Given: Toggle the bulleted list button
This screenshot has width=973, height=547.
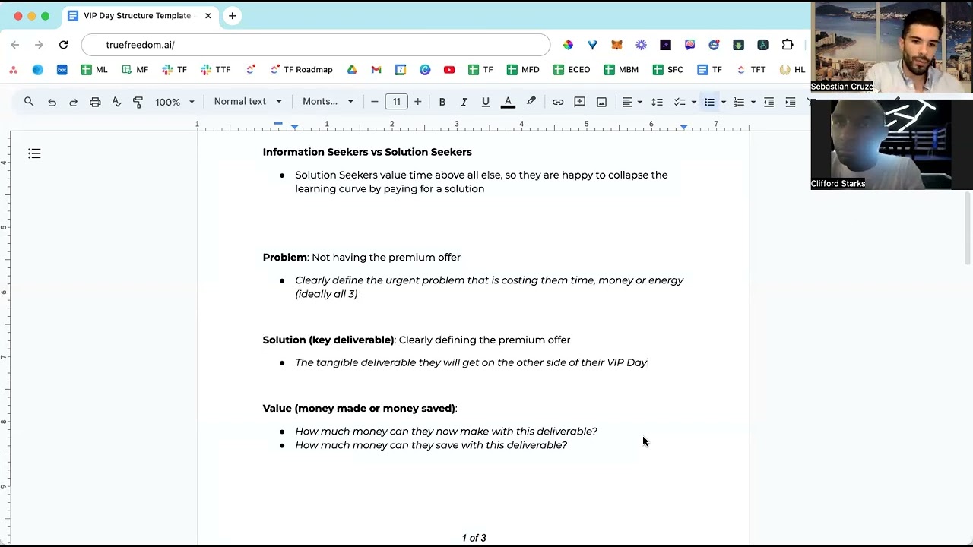Looking at the screenshot, I should (x=709, y=102).
